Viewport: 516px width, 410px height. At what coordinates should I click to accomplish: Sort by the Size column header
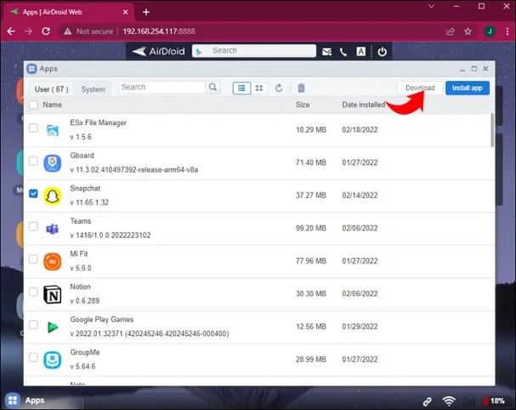click(x=303, y=105)
